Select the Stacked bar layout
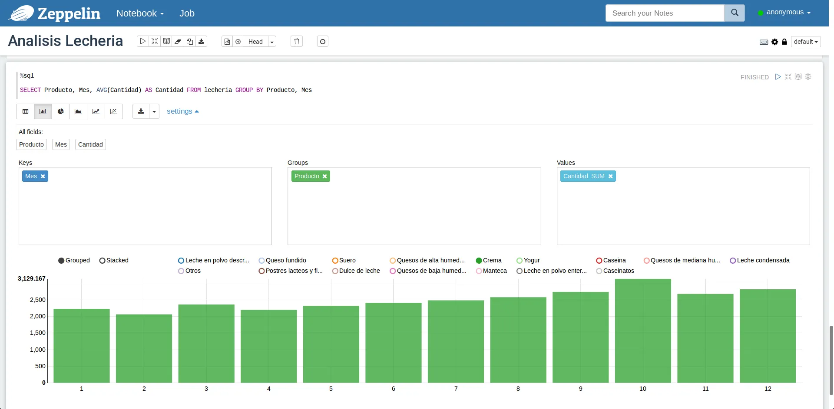The image size is (834, 409). tap(114, 260)
